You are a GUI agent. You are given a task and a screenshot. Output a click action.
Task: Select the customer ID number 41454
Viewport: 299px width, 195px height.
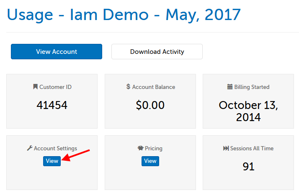pyautogui.click(x=52, y=105)
